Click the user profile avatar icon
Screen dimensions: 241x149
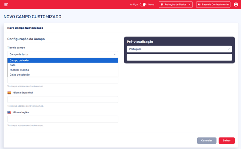[236, 5]
